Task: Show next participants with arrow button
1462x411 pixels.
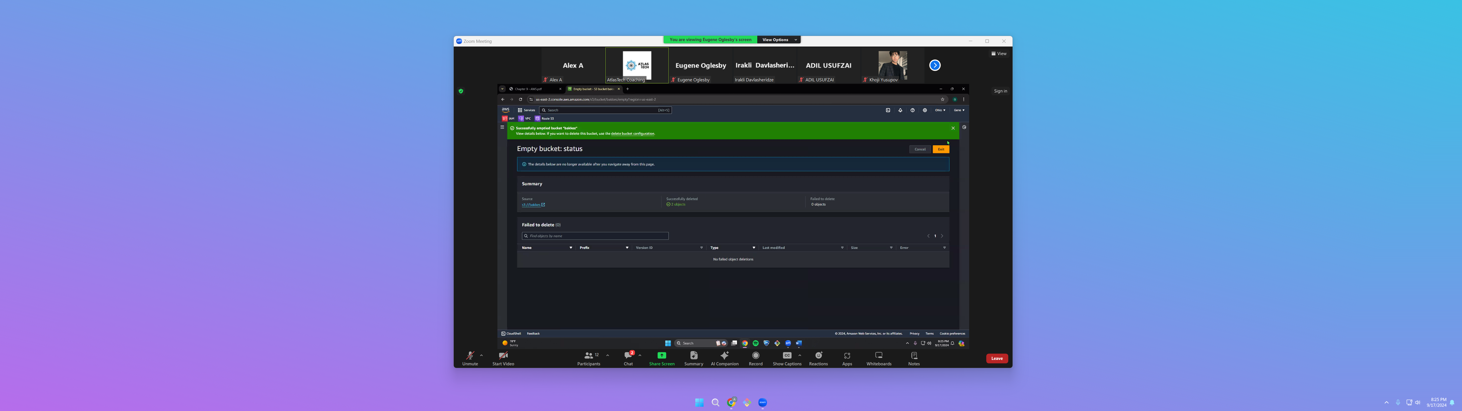Action: point(935,65)
